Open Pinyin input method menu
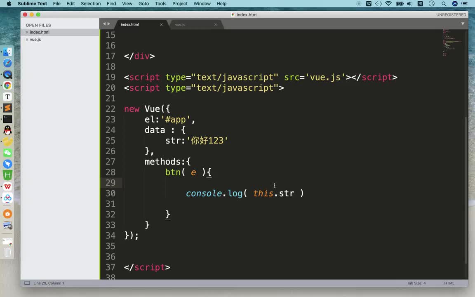This screenshot has height=297, width=475. tap(420, 4)
